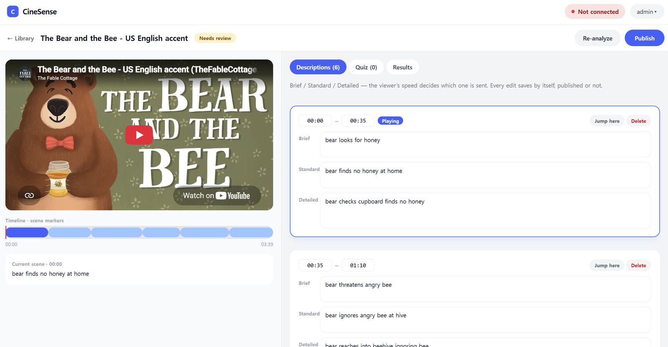Viewport: 668px width, 347px height.
Task: Select the second scene marker segment
Action: [70, 232]
